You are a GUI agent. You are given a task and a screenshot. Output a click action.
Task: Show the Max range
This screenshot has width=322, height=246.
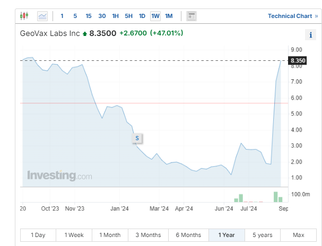pyautogui.click(x=298, y=235)
